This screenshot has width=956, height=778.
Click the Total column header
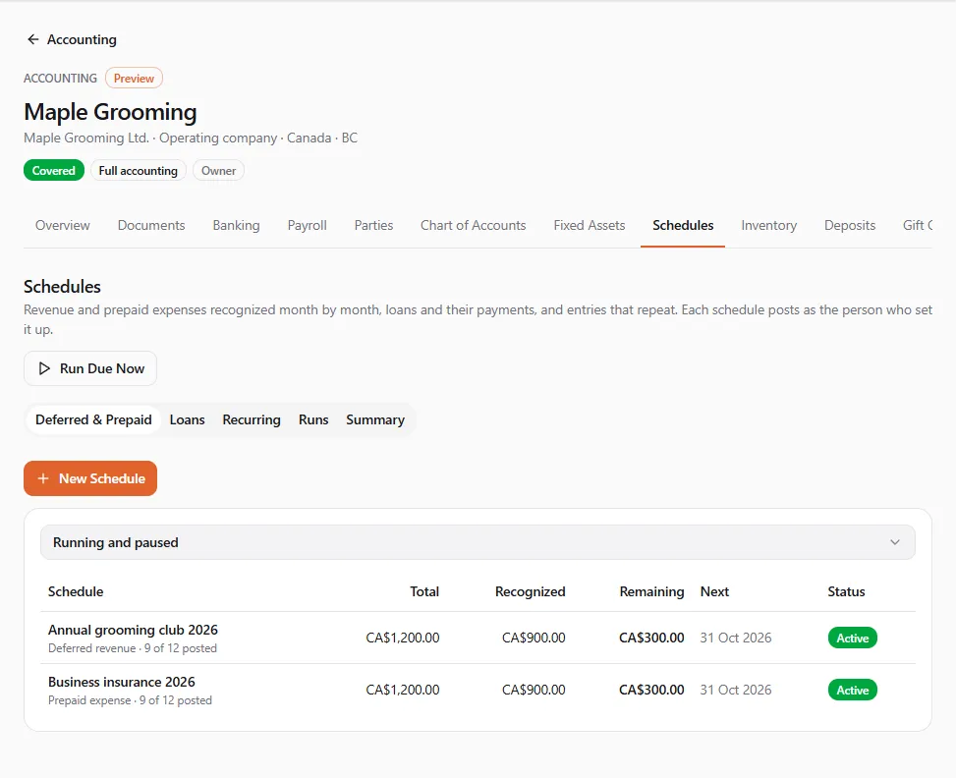(x=424, y=592)
